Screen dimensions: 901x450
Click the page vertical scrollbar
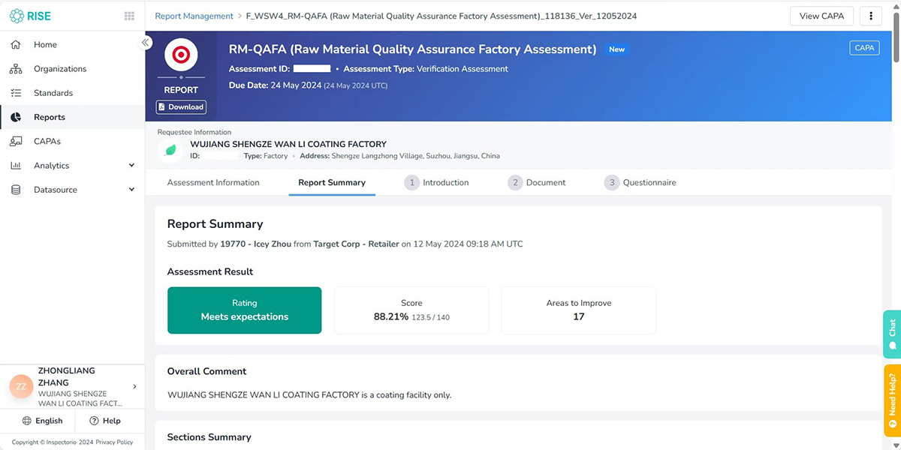pos(896,37)
